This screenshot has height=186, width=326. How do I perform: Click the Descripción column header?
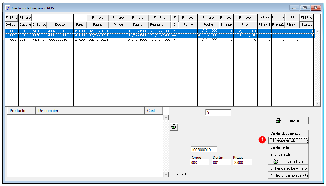coord(90,111)
